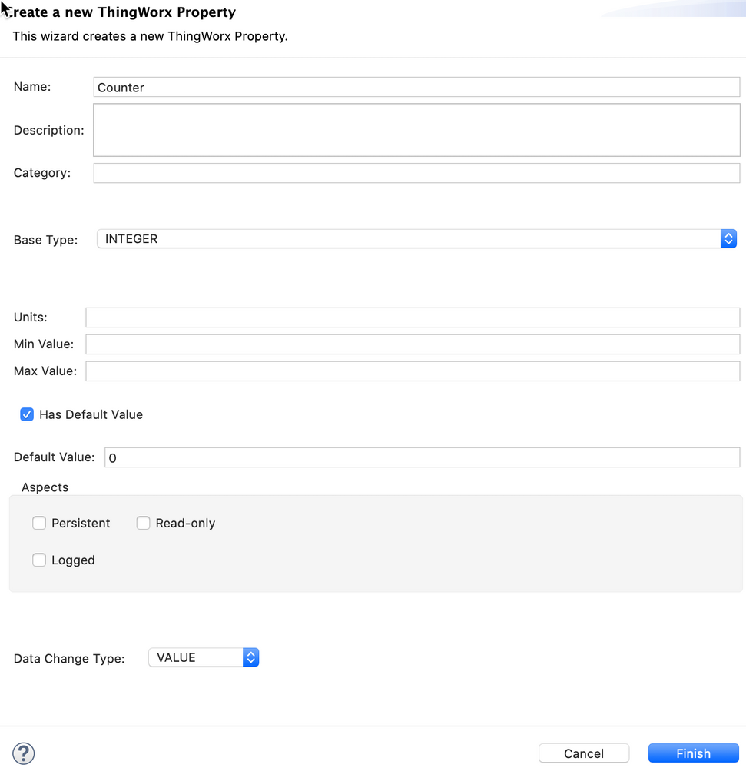Click the Read-only label text
Screen dimensions: 746x768
point(185,523)
